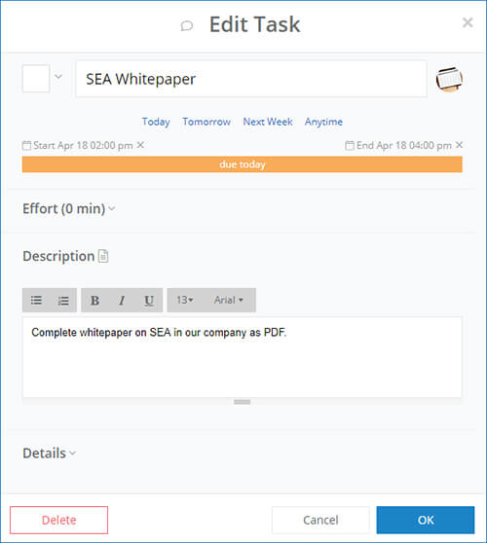This screenshot has height=543, width=487.
Task: Open the comments speech bubble icon
Action: point(187,26)
